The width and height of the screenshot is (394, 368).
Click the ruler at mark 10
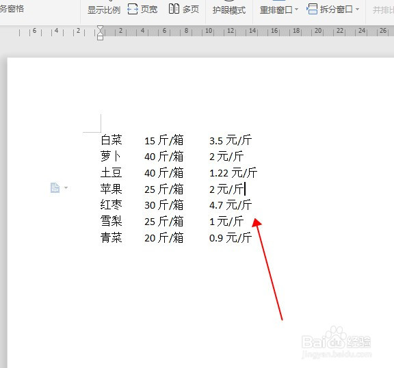pyautogui.click(x=209, y=31)
